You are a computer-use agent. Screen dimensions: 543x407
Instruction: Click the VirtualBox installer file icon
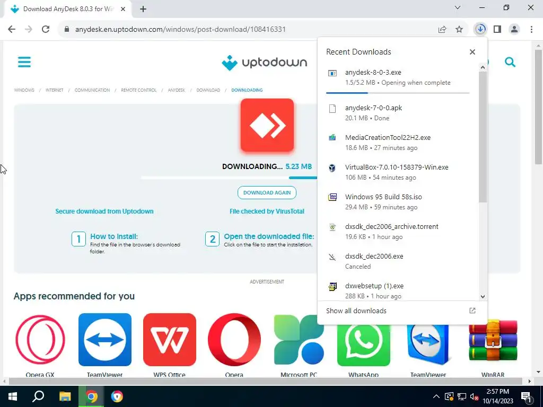pyautogui.click(x=332, y=168)
